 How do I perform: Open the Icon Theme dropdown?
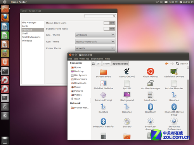[95, 42]
